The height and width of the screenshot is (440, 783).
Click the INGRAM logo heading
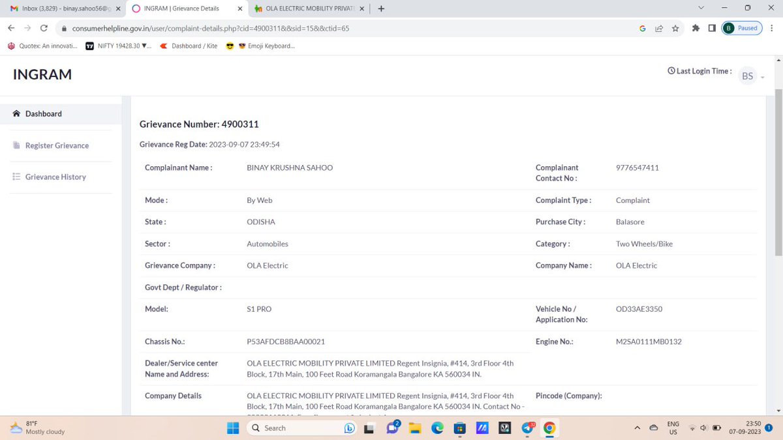[x=42, y=74]
